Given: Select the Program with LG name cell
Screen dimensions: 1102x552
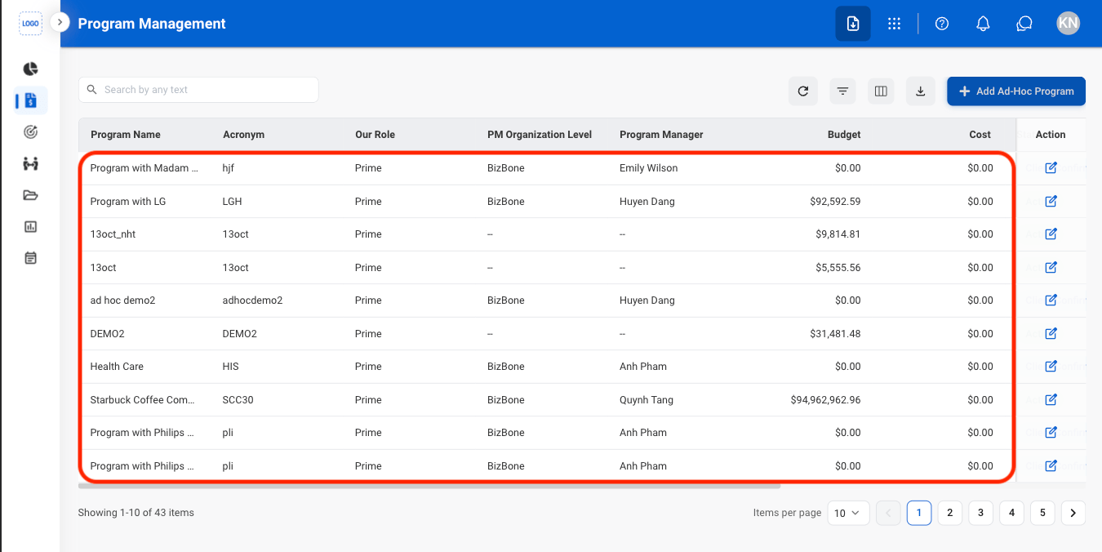Looking at the screenshot, I should coord(128,202).
